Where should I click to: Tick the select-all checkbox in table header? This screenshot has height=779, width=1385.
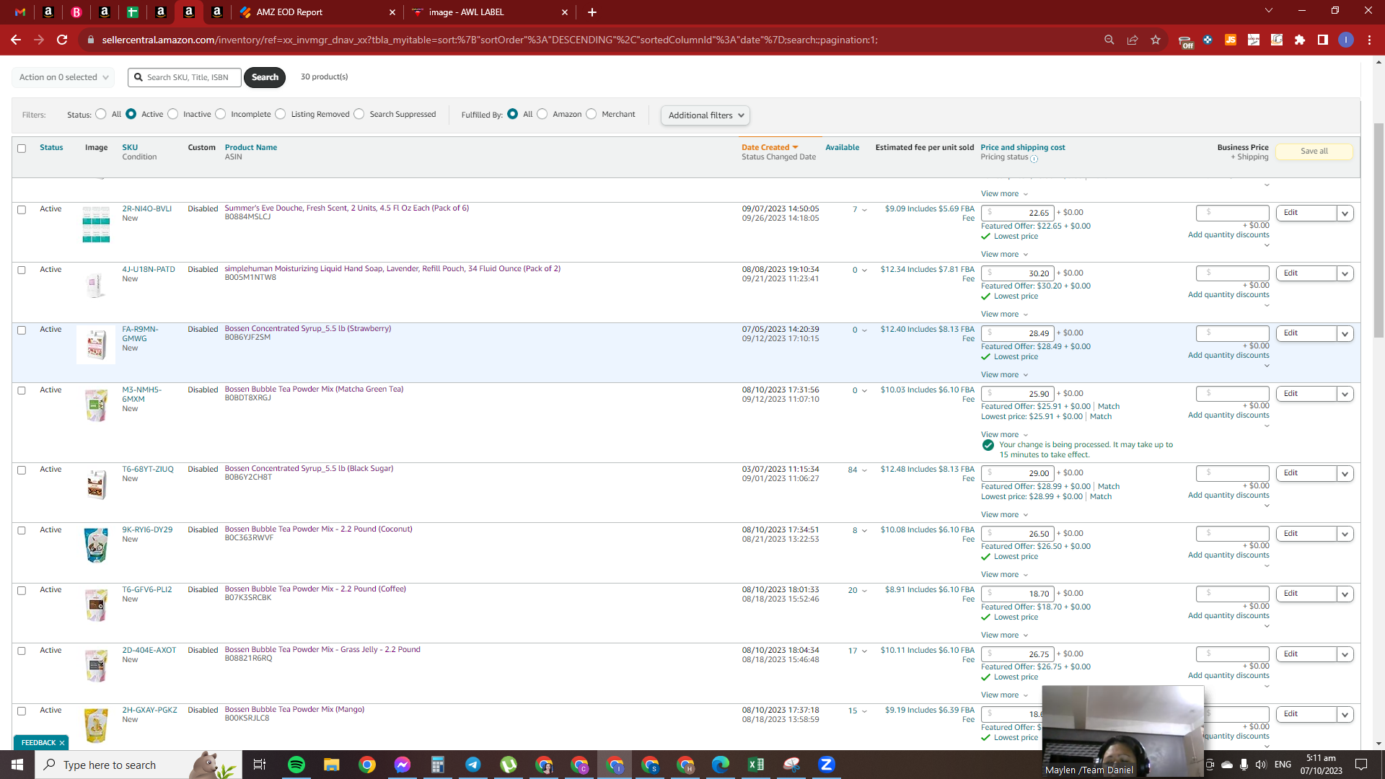(22, 149)
